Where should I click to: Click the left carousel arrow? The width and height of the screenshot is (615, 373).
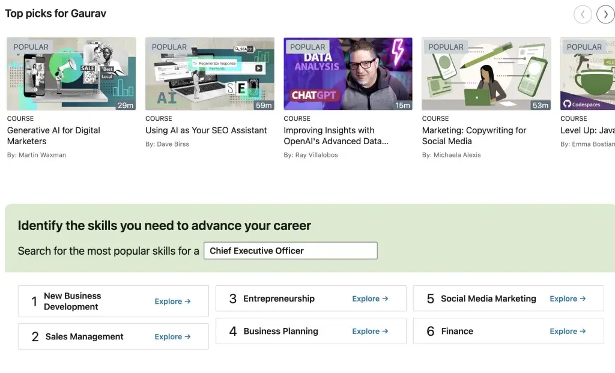(583, 14)
